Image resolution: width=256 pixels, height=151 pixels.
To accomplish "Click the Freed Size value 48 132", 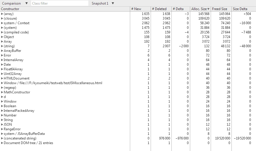I will pyautogui.click(x=225, y=46).
